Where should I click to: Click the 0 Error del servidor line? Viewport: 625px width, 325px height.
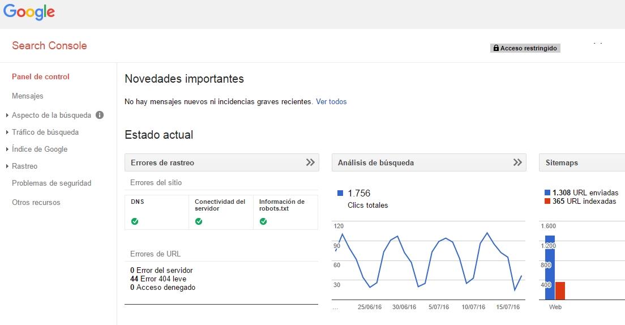[x=161, y=271]
